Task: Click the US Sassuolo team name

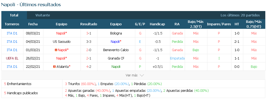Action: [61, 41]
